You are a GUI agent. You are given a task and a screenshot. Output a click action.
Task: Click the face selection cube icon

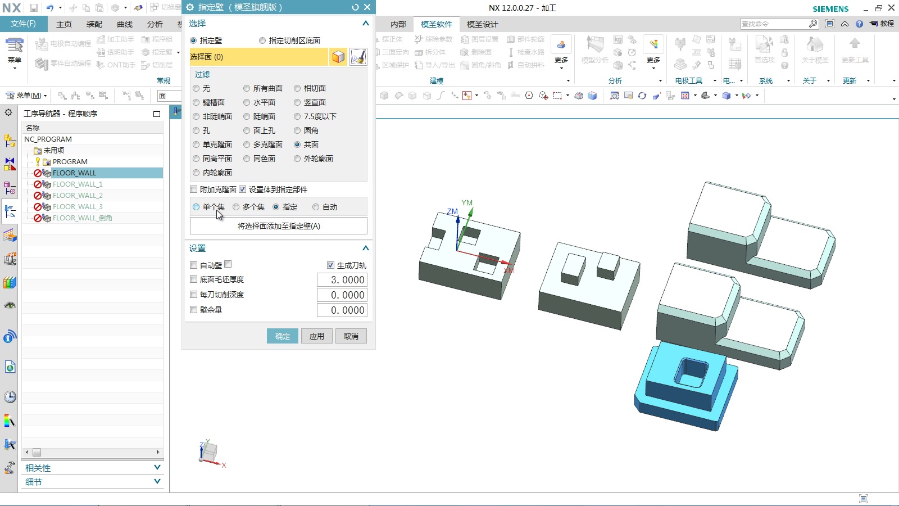338,57
